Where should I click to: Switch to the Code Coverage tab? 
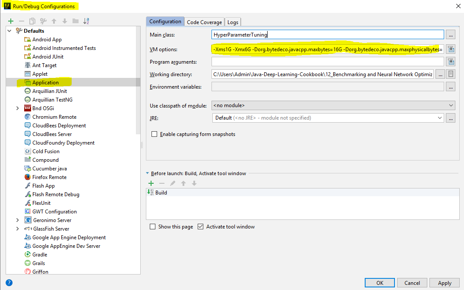(x=204, y=22)
